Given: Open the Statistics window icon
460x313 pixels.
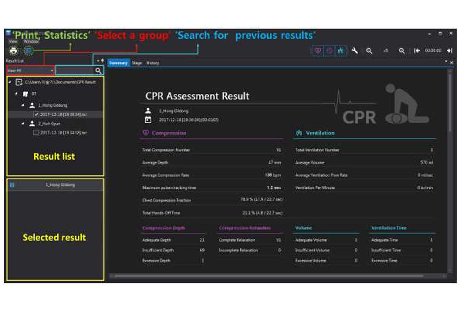Looking at the screenshot, I should [x=29, y=51].
